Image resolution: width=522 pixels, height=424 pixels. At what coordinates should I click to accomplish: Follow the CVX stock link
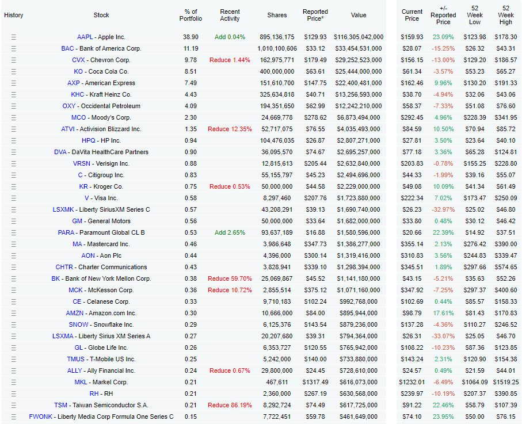point(78,60)
